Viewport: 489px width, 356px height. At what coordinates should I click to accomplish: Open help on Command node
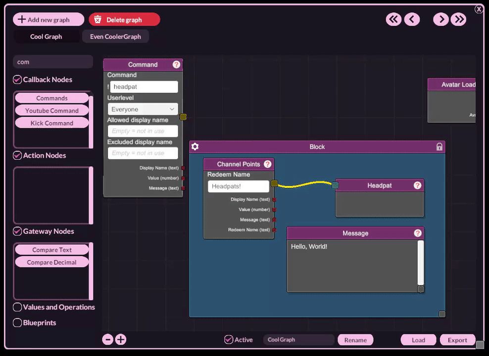176,64
